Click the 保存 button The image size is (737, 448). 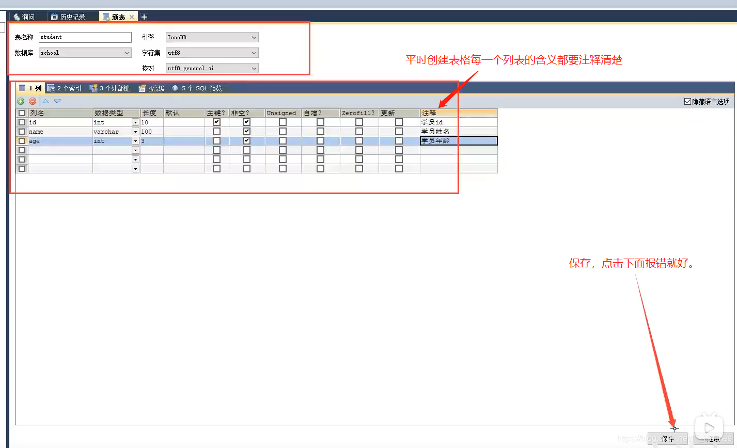click(667, 439)
